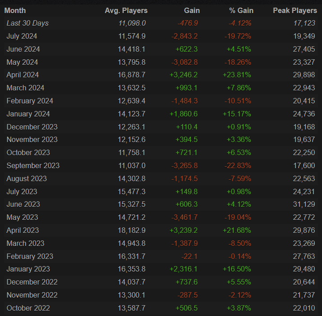This screenshot has width=322, height=316.
Task: Click the gain value +3,246.2
Action: [183, 75]
